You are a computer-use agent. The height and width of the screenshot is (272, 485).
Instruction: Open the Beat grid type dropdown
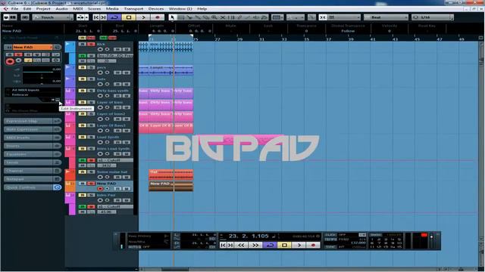point(386,17)
